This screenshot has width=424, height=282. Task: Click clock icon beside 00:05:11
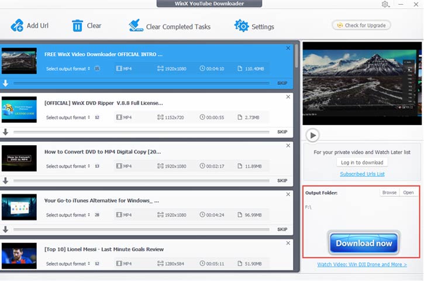click(x=202, y=263)
